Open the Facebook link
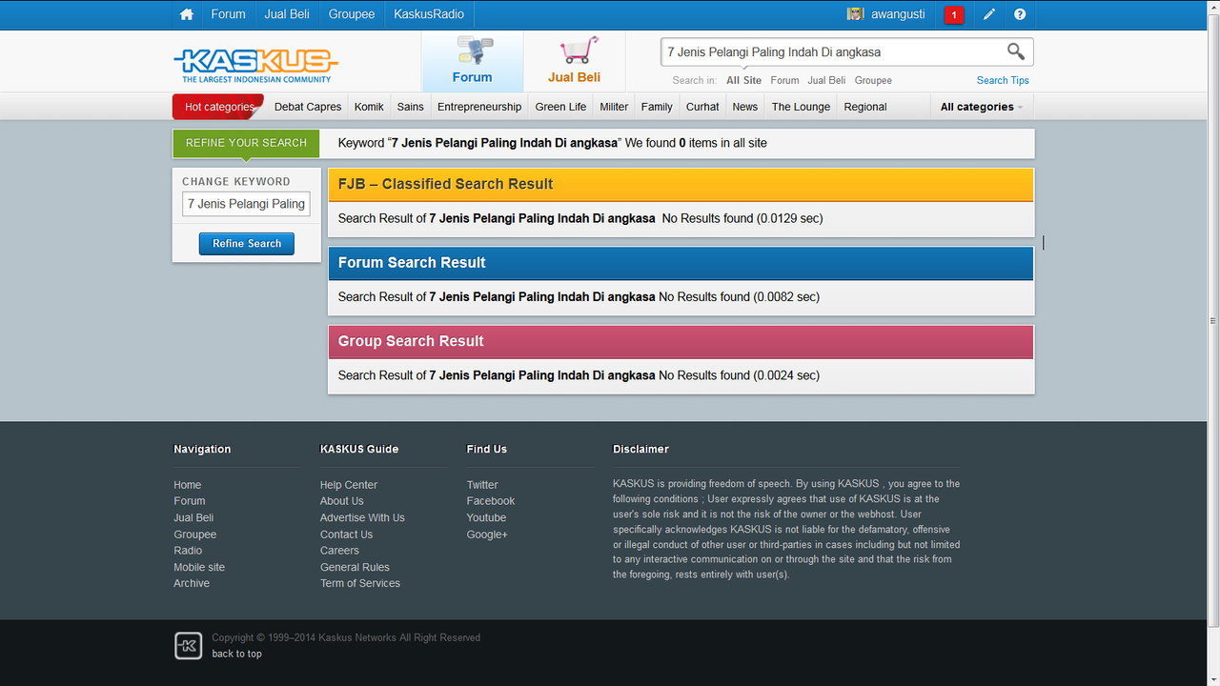The width and height of the screenshot is (1220, 686). [x=491, y=501]
